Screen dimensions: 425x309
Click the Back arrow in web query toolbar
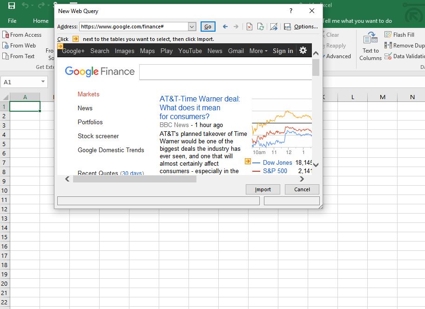click(225, 27)
